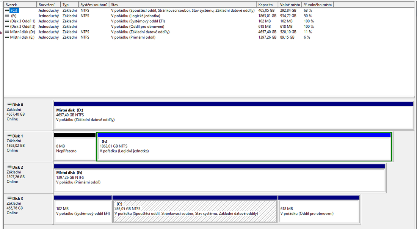417x229 pixels.
Task: Select the 8 MB Nepřiřazeno unallocated block
Action: pos(75,147)
